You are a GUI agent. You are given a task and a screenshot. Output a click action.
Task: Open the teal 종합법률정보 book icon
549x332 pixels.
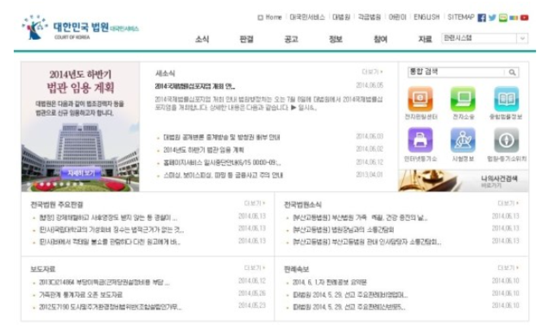[x=506, y=100]
